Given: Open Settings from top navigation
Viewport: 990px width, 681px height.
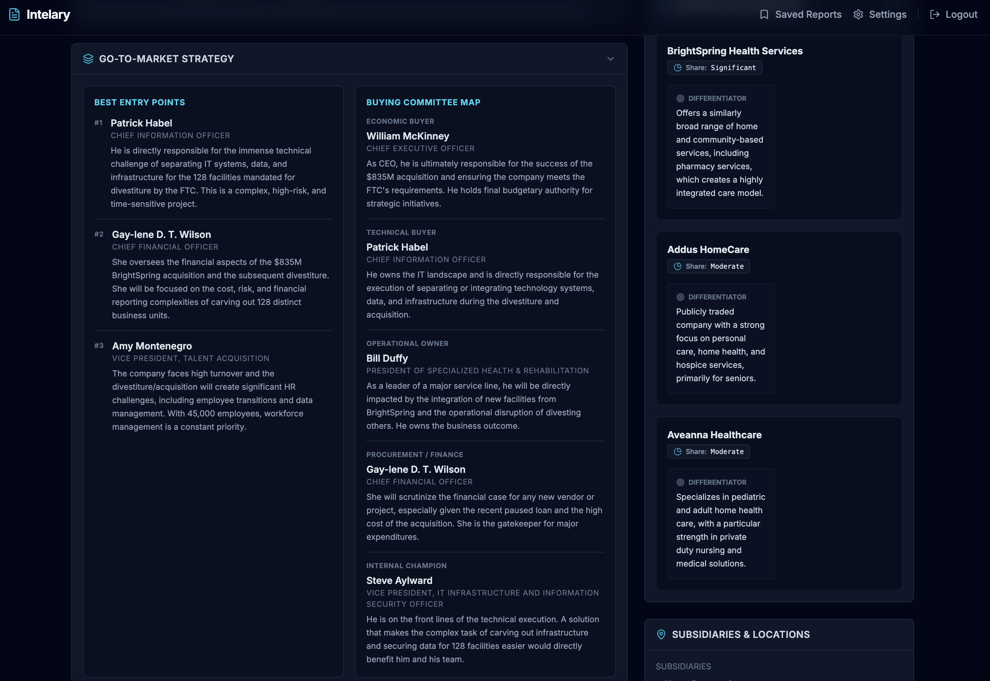Looking at the screenshot, I should pyautogui.click(x=887, y=14).
